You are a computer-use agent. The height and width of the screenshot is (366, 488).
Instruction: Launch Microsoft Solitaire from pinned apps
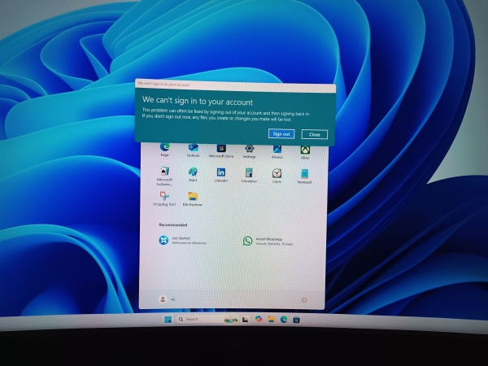click(164, 176)
